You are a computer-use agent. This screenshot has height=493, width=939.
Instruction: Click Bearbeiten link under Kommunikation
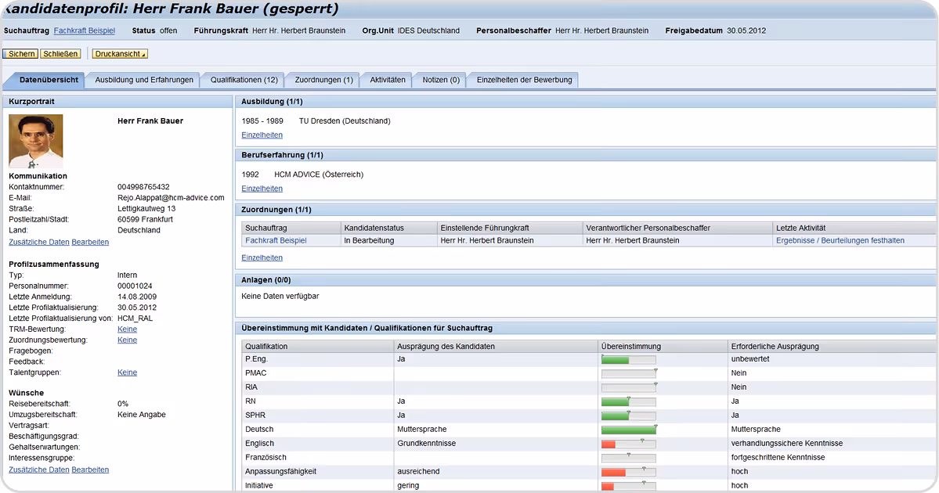click(90, 243)
